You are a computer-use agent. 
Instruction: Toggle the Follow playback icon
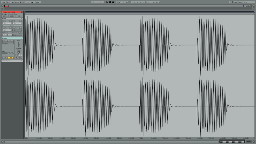[x=92, y=2]
